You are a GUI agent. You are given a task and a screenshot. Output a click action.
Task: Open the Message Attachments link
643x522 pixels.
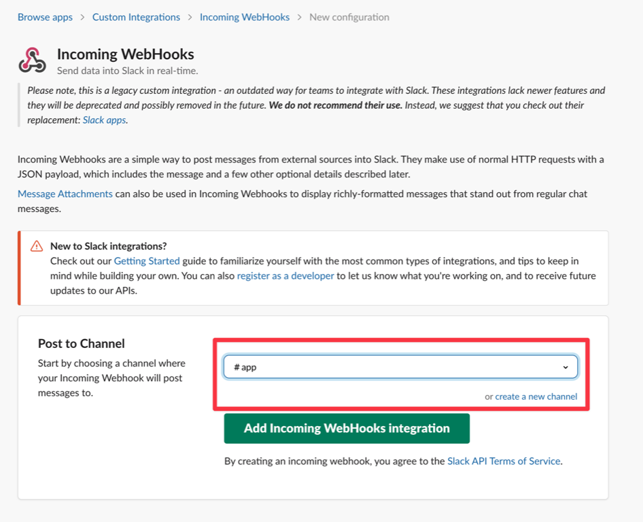click(x=65, y=194)
